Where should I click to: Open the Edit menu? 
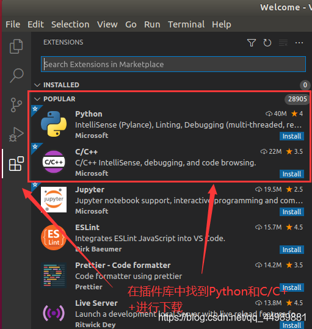[35, 24]
